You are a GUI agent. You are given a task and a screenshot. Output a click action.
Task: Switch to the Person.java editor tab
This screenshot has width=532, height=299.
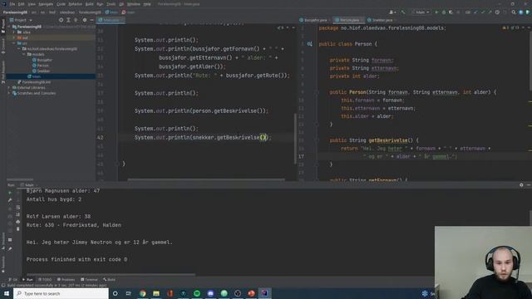point(349,20)
